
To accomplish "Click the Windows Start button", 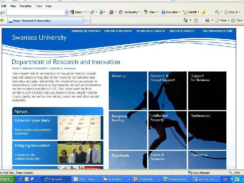I will click(6, 179).
